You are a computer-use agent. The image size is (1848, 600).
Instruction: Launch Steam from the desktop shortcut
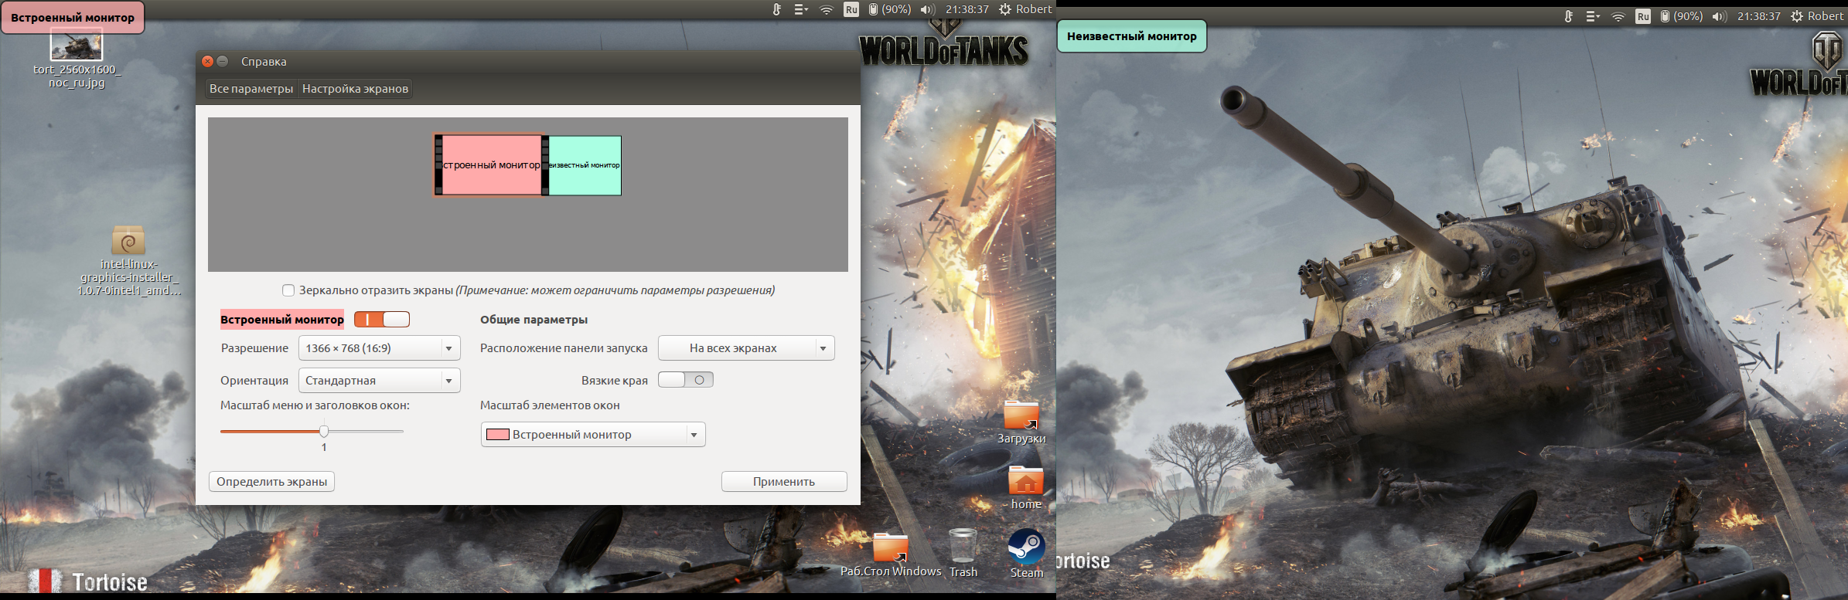pyautogui.click(x=1026, y=547)
